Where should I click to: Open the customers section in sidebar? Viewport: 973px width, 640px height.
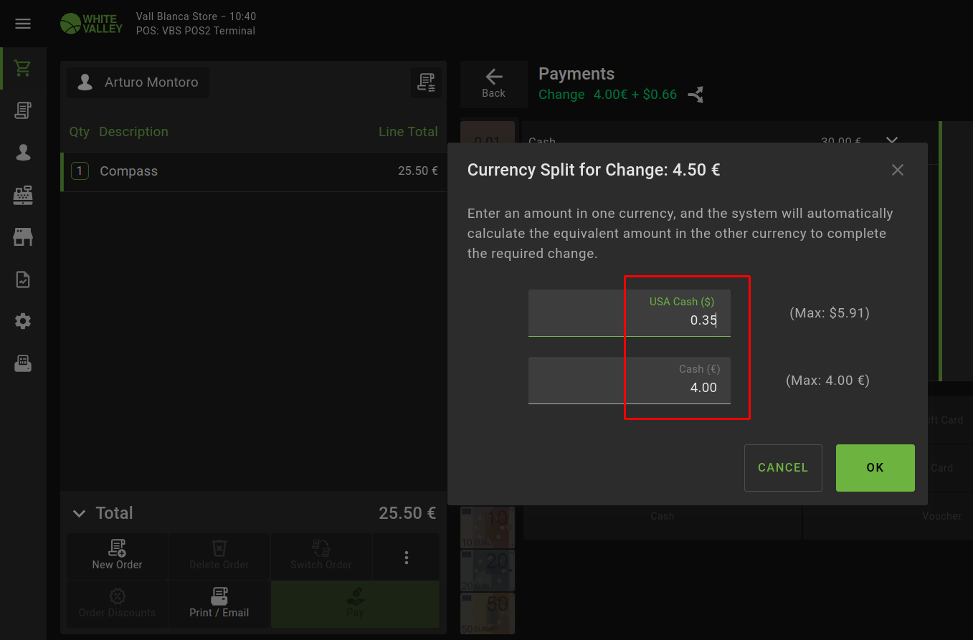point(23,153)
